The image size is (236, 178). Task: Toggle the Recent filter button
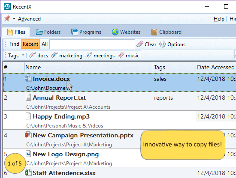tap(30, 44)
